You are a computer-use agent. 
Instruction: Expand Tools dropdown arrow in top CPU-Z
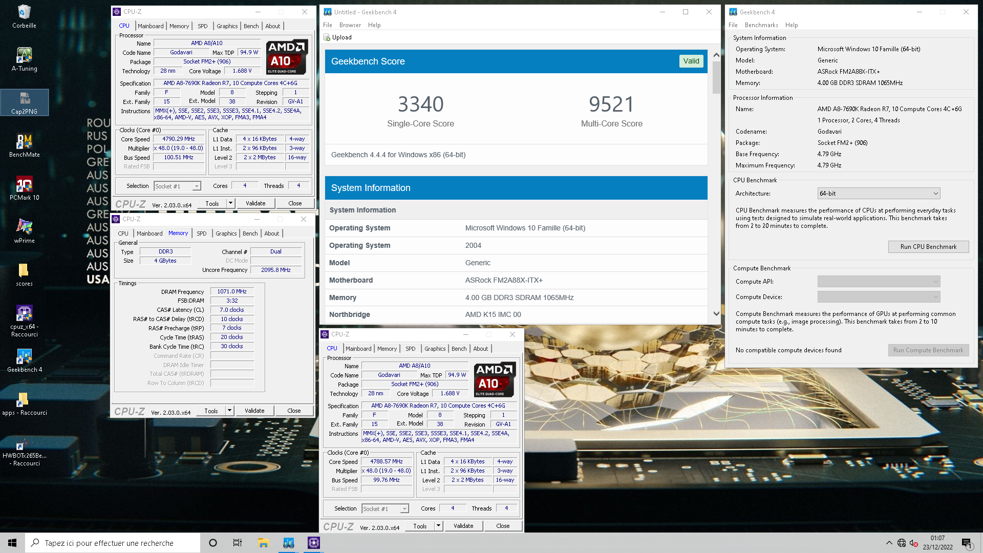tap(230, 203)
